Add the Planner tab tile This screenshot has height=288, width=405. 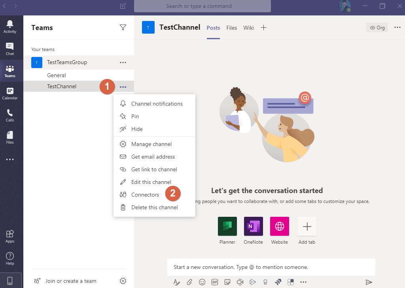click(x=227, y=226)
